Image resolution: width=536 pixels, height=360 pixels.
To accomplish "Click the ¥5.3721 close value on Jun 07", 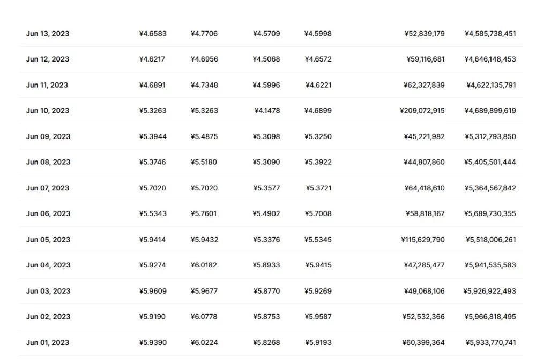I will (319, 188).
